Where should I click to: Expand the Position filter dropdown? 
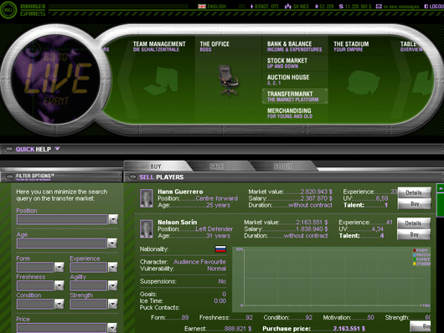click(113, 219)
